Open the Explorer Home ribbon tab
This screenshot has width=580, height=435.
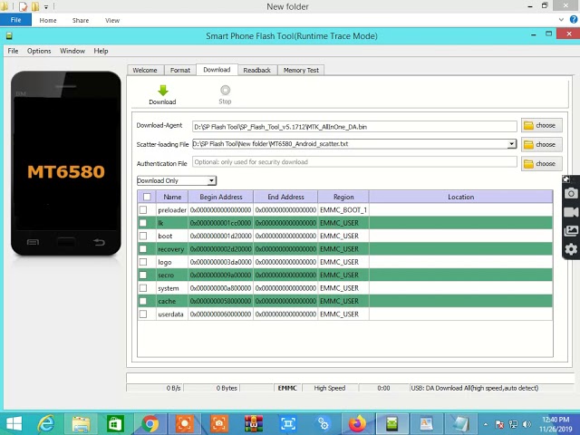48,20
